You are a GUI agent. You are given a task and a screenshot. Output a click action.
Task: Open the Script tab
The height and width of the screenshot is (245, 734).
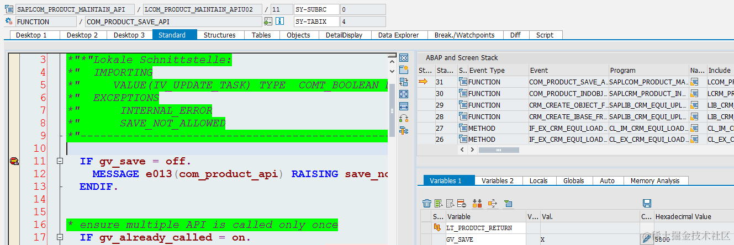(545, 35)
